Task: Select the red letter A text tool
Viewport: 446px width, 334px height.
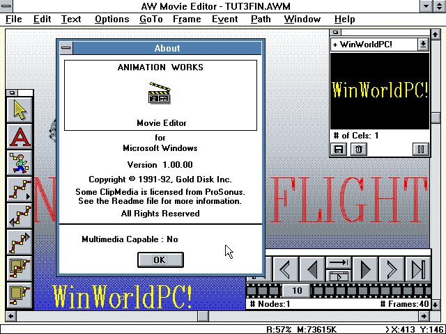Action: pos(20,136)
